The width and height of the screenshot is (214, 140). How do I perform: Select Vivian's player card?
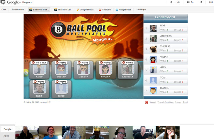(x=106, y=70)
